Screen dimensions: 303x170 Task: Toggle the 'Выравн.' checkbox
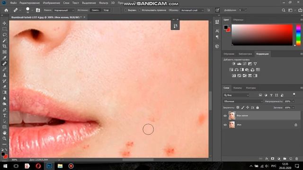126,10
